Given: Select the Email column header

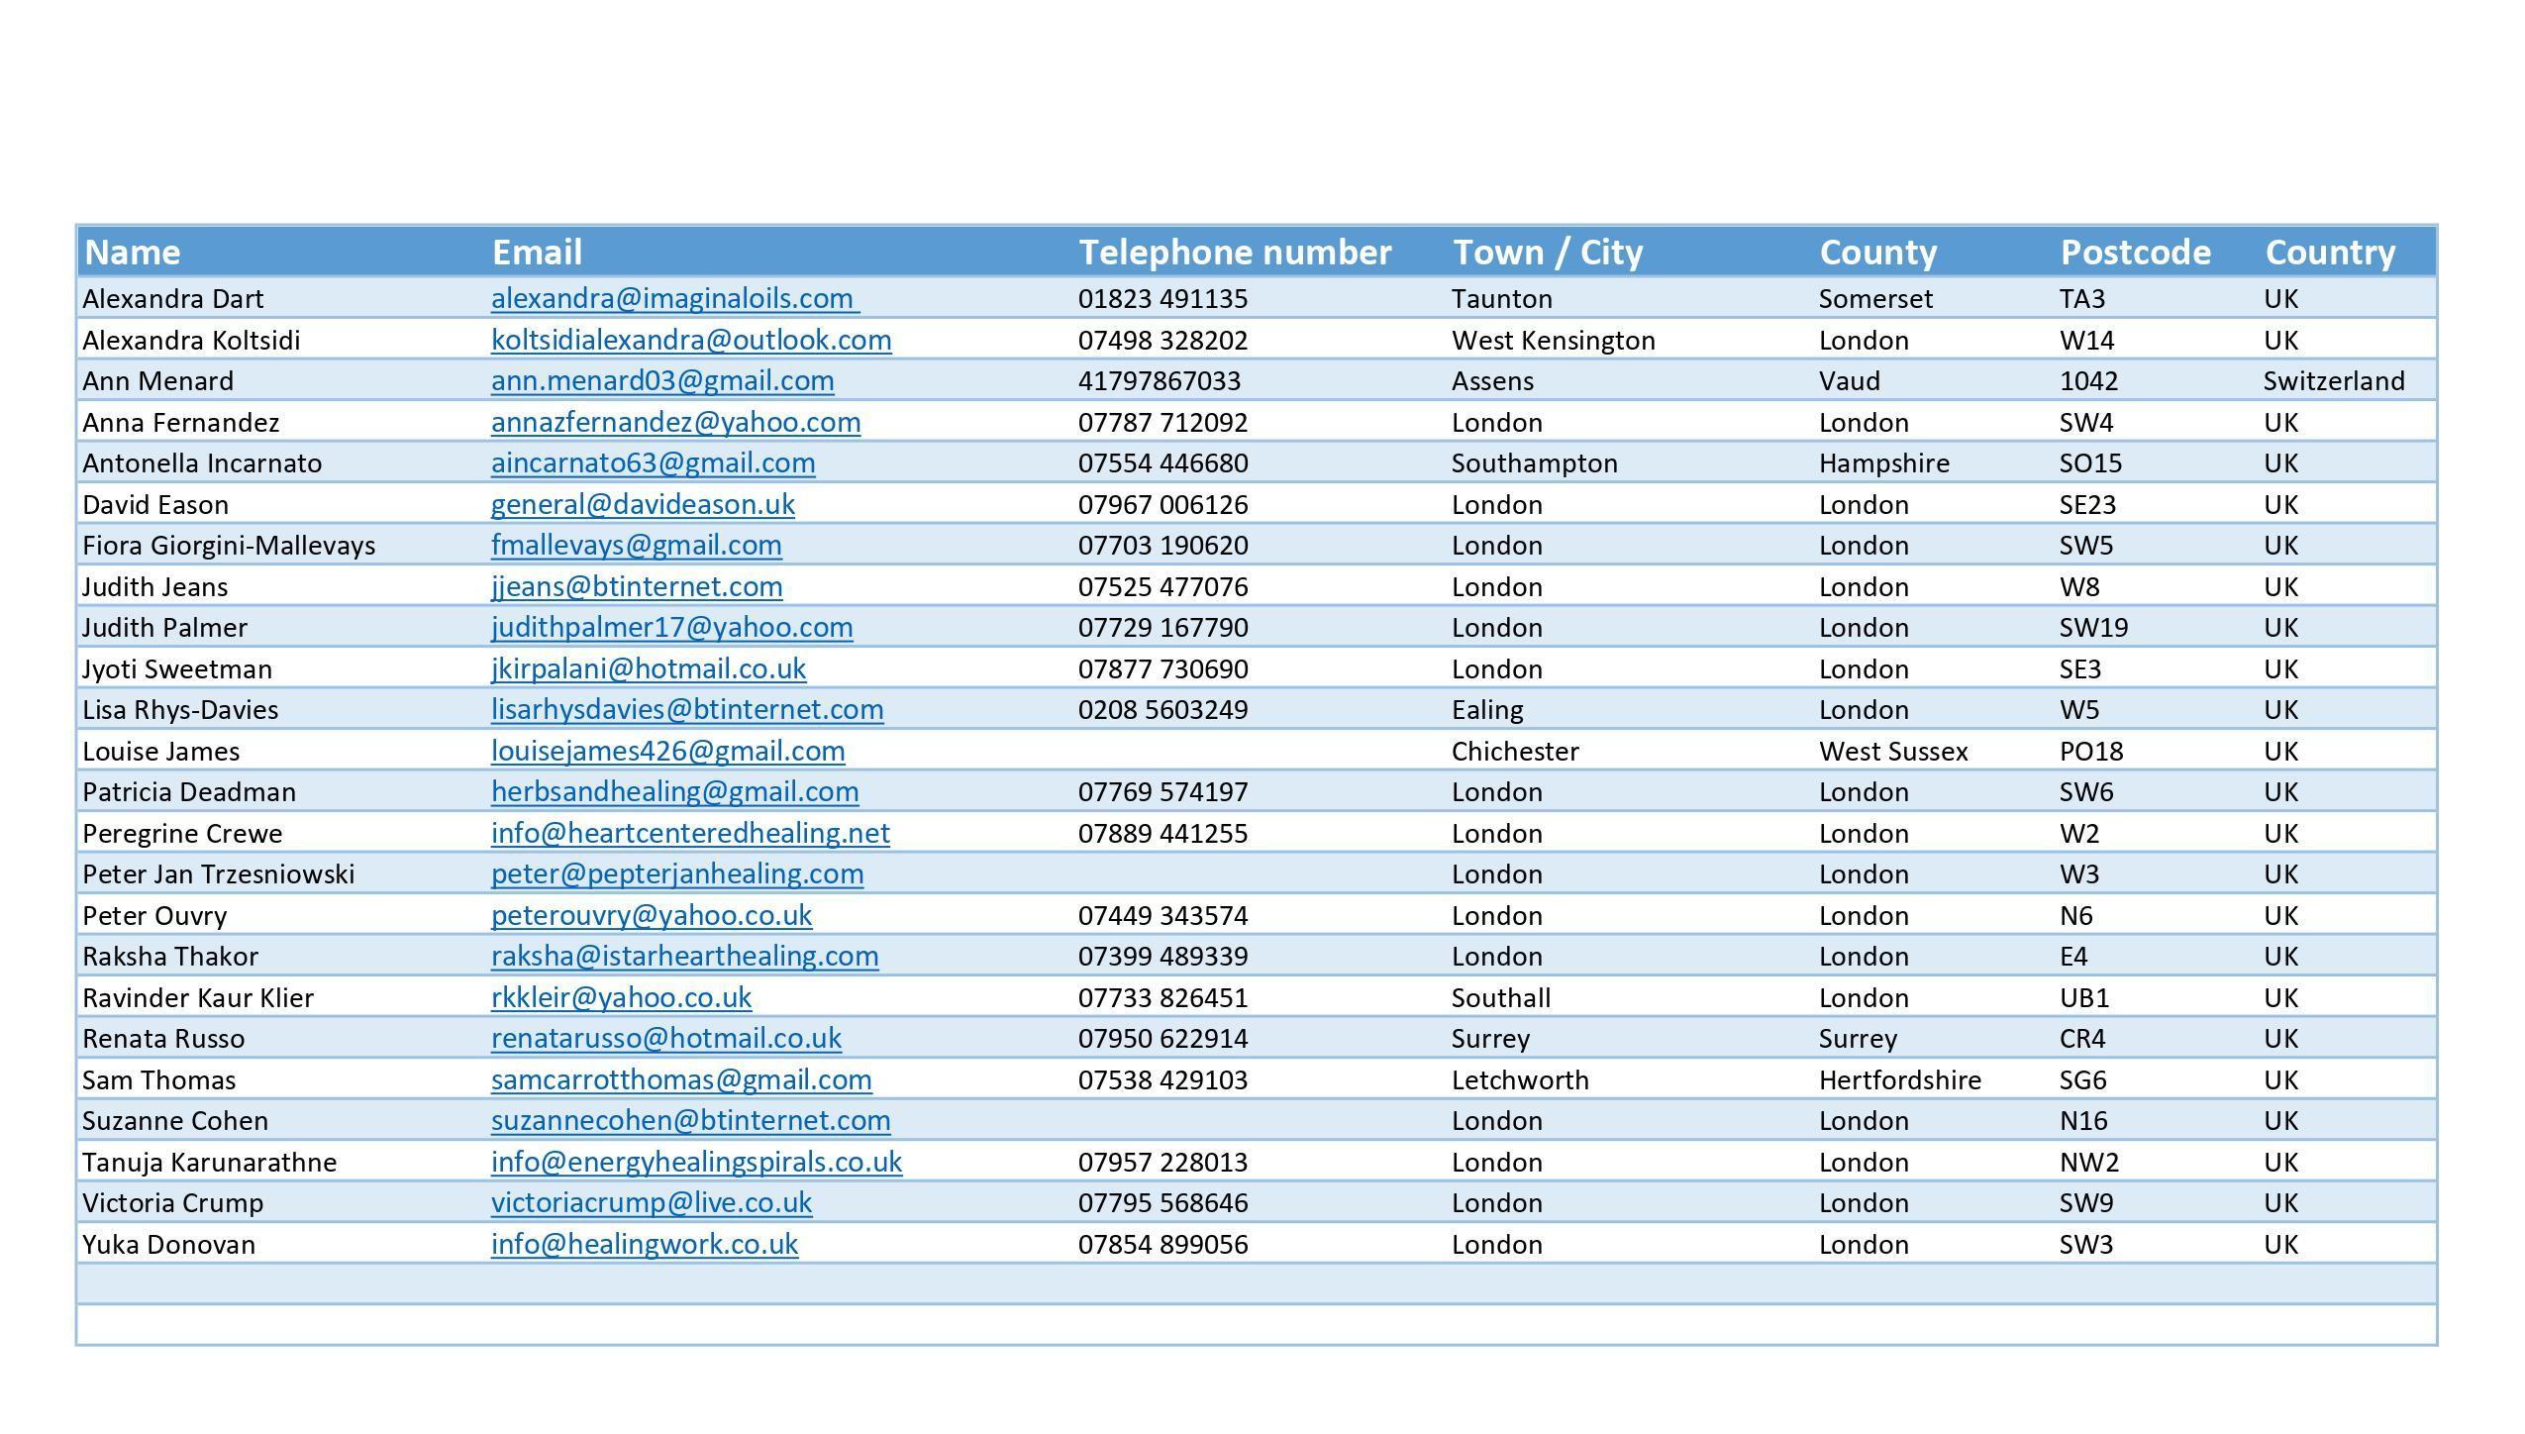Looking at the screenshot, I should [x=537, y=252].
